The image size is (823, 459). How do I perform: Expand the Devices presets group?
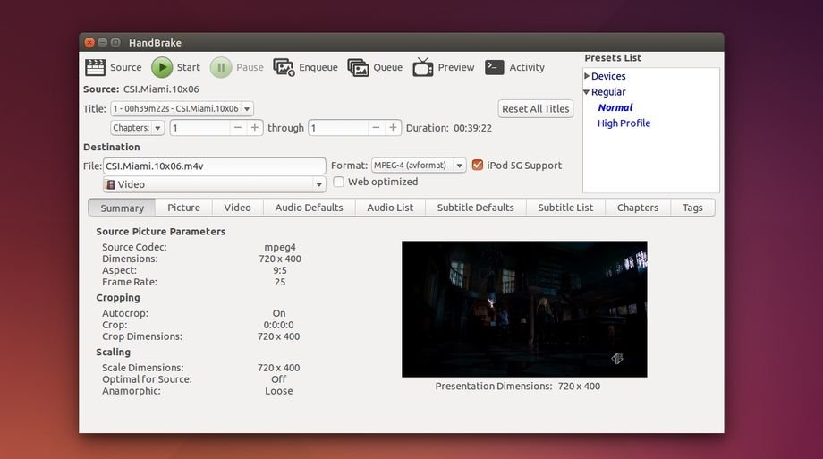click(x=587, y=76)
